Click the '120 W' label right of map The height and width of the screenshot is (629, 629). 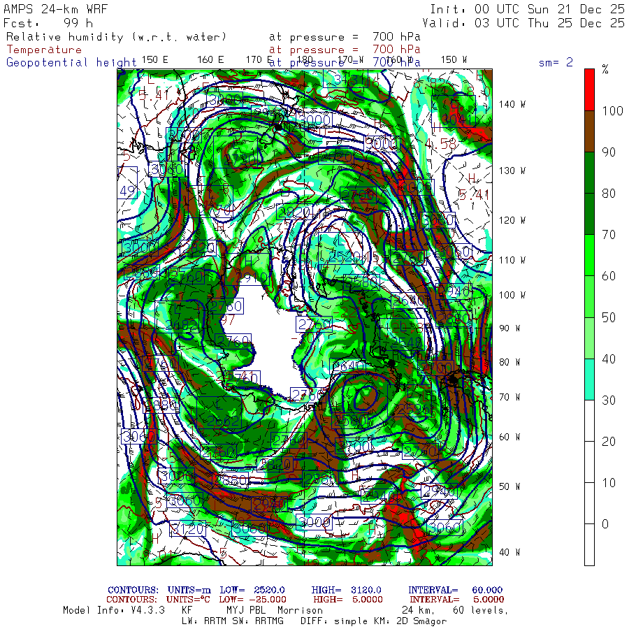pos(512,220)
